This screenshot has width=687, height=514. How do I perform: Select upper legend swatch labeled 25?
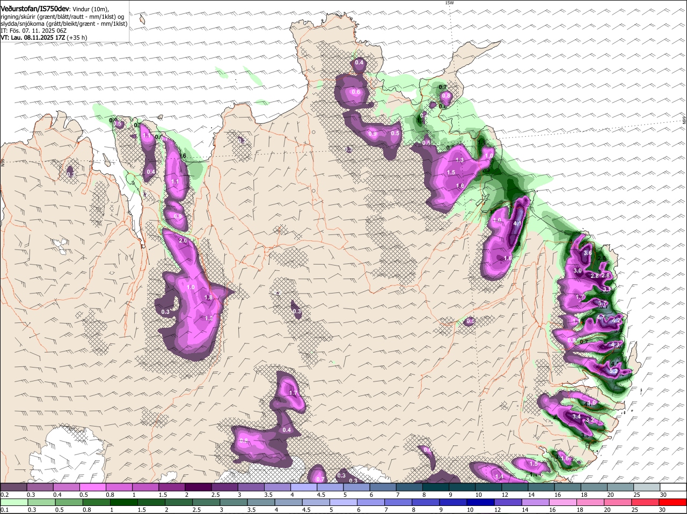pos(647,487)
